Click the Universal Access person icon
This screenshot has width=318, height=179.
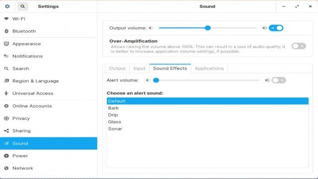click(x=6, y=93)
